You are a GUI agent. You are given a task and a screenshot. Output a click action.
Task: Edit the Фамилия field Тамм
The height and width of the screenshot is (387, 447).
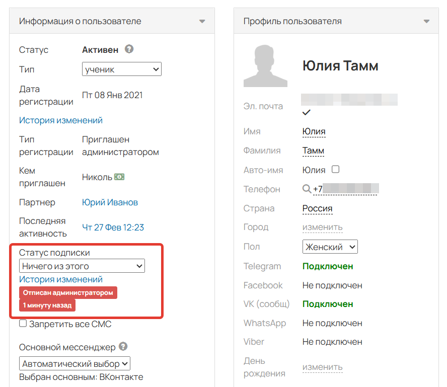coord(313,150)
